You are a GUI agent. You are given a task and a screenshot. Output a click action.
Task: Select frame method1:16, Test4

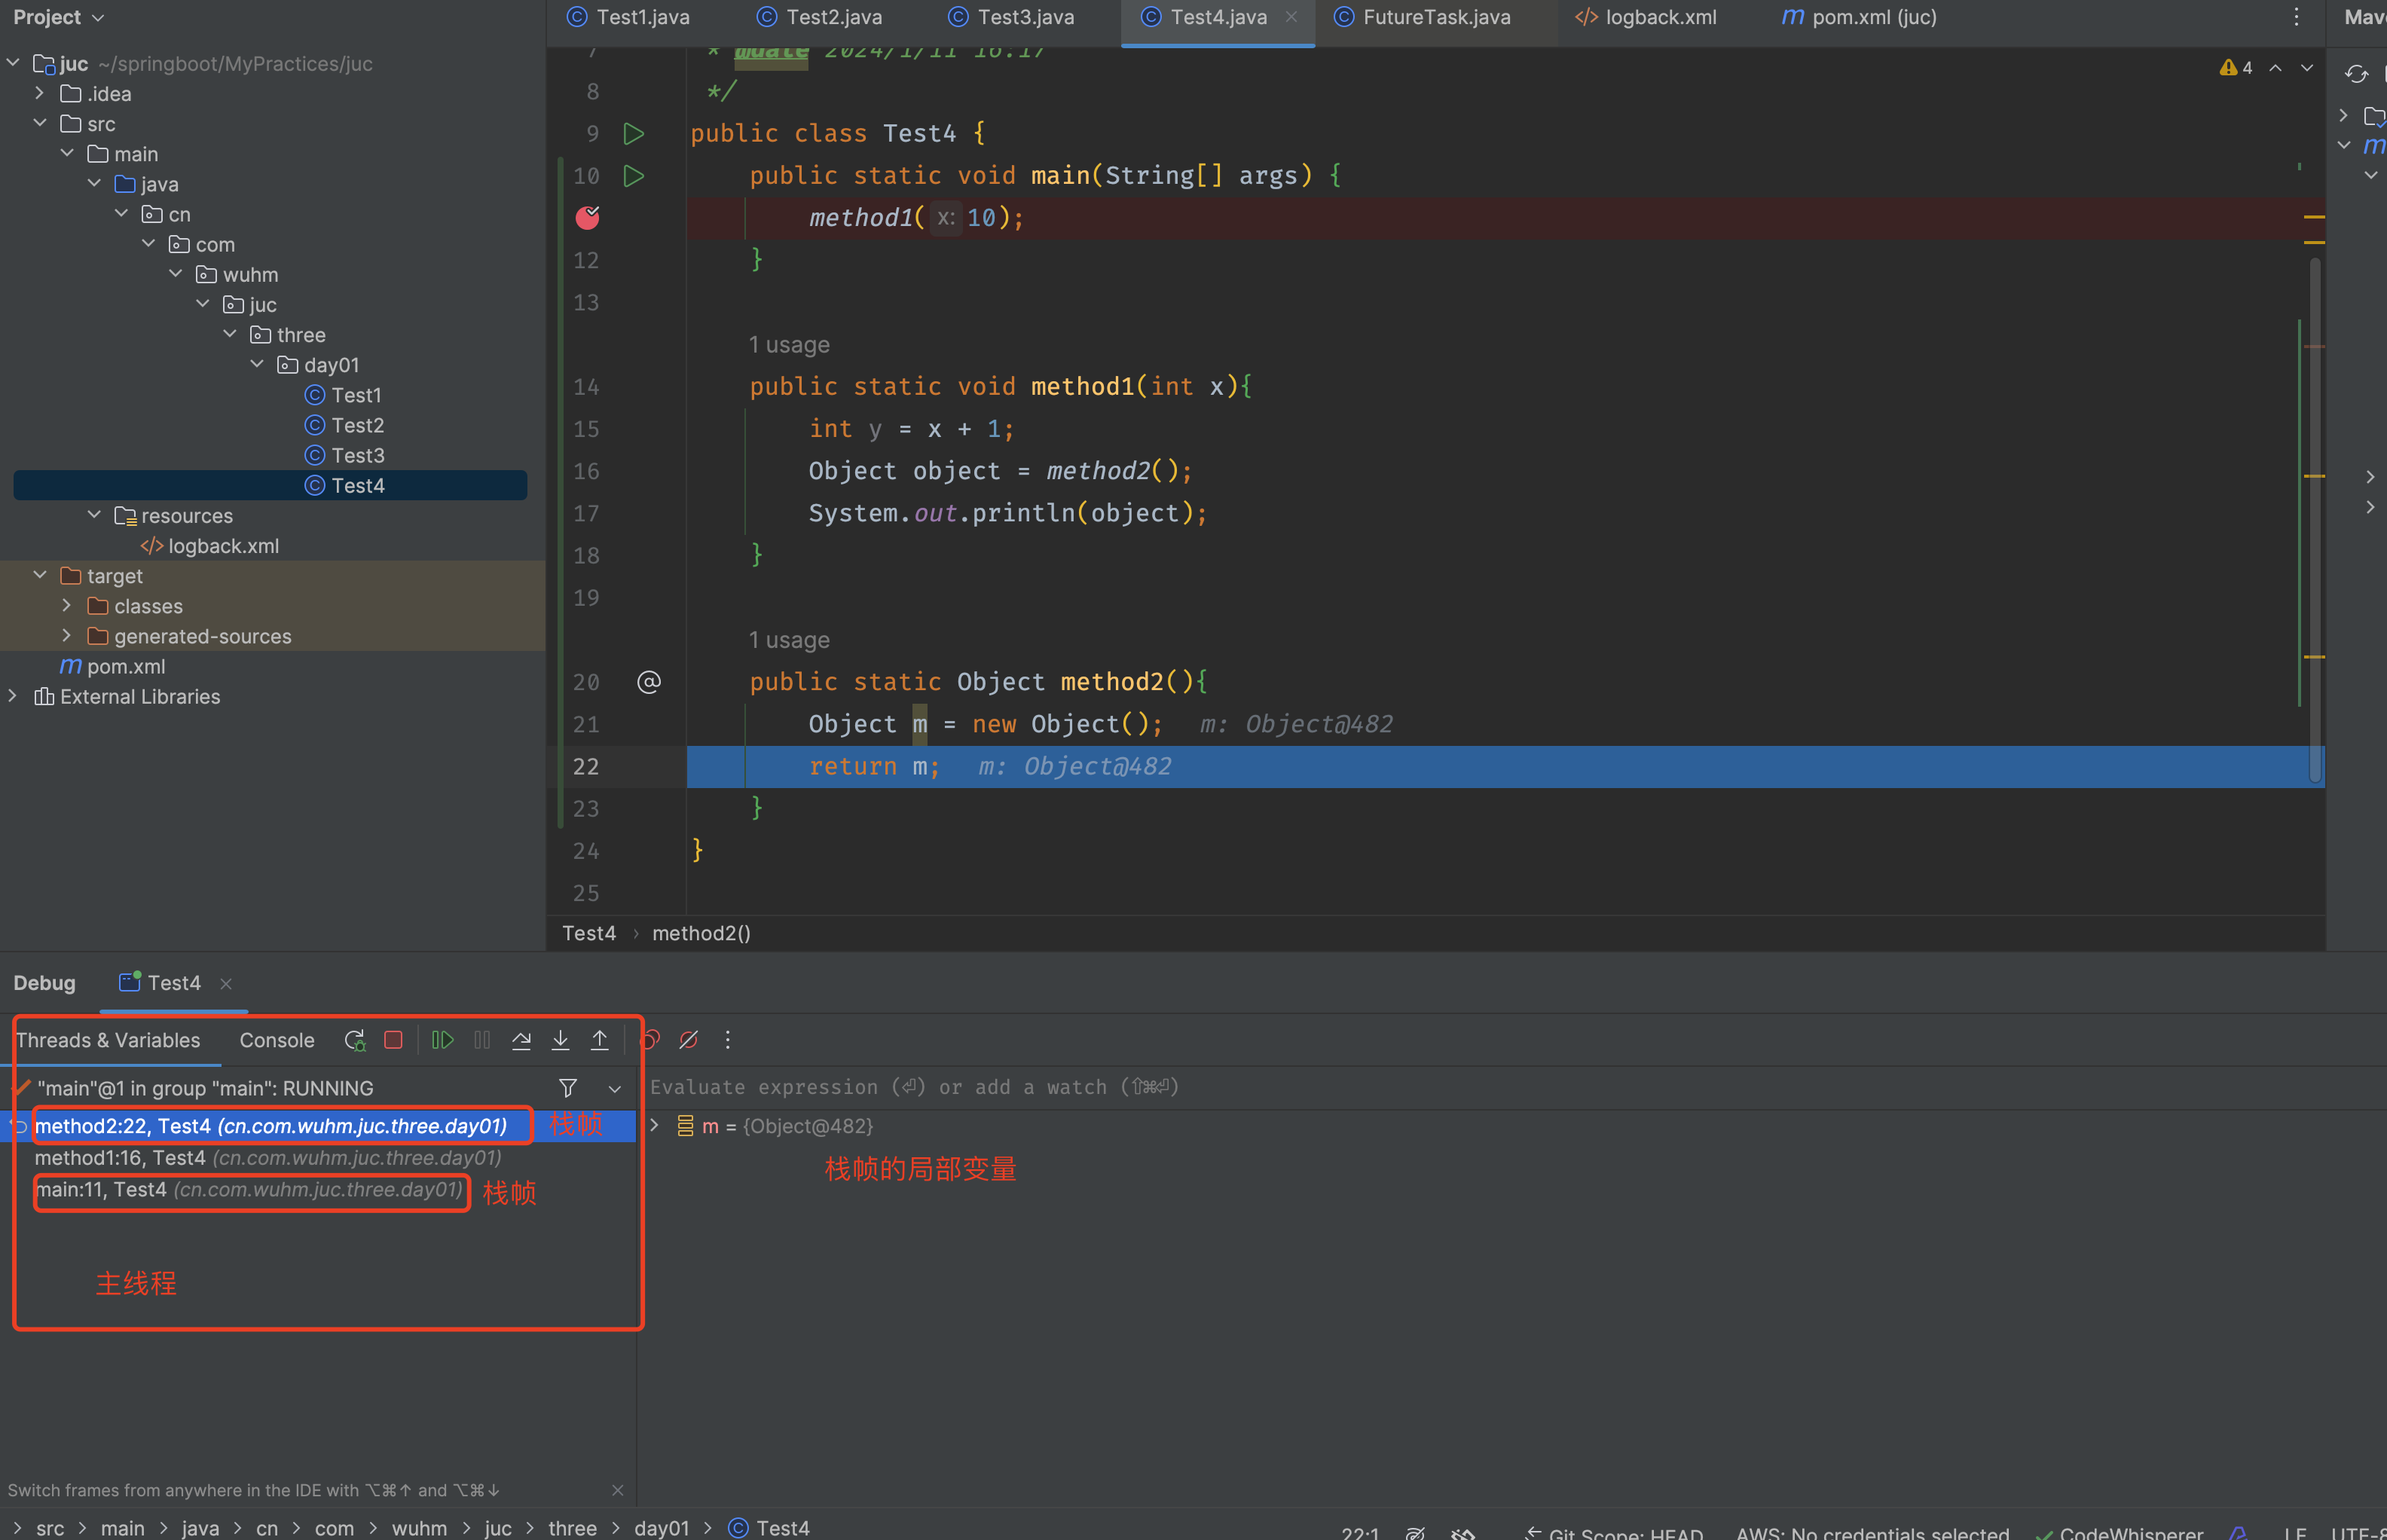[268, 1158]
